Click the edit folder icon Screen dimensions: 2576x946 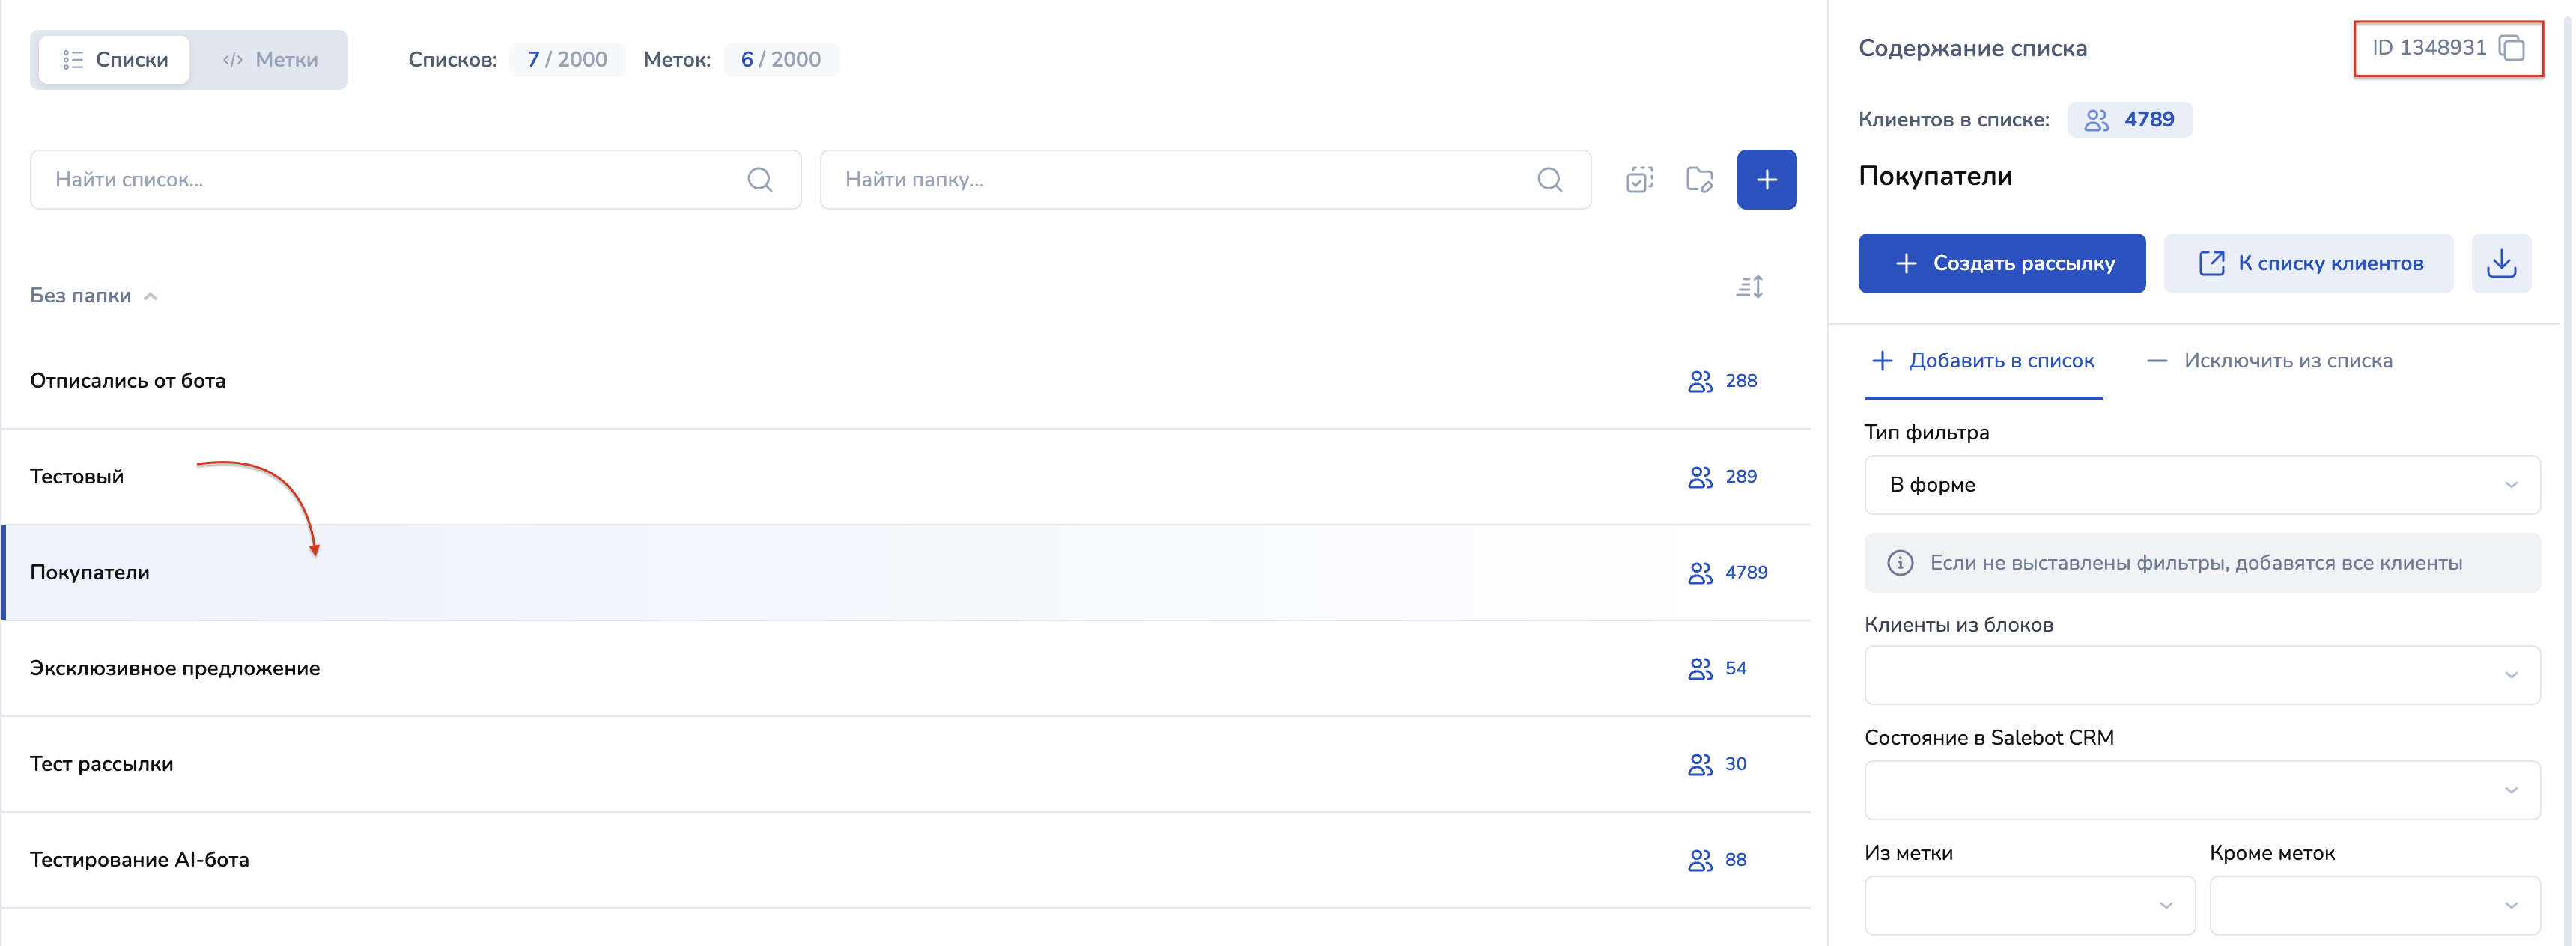[1699, 180]
